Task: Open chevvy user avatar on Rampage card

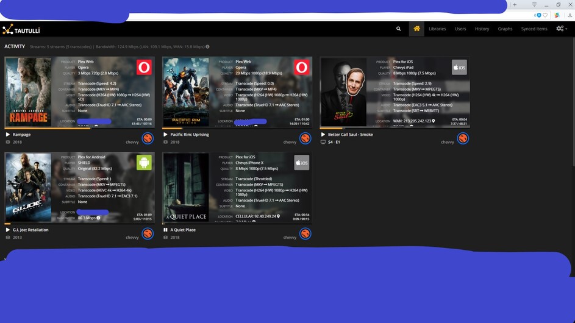Action: click(x=148, y=138)
